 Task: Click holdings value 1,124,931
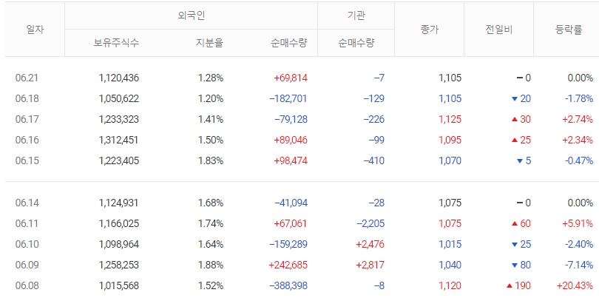(119, 203)
